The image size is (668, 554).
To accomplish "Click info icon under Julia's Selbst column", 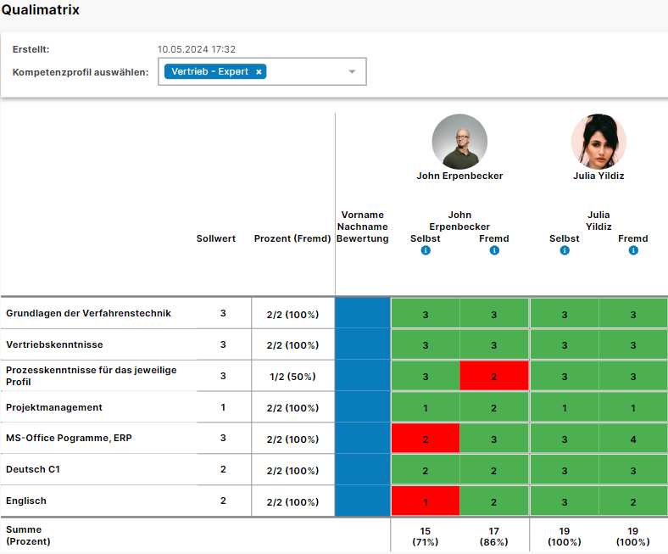I will pos(565,250).
